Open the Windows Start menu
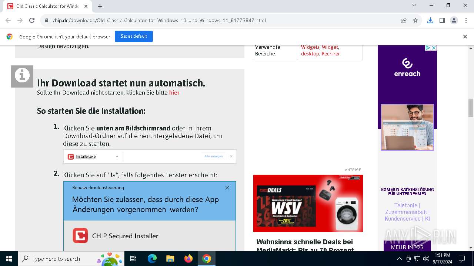This screenshot has width=474, height=266. (9, 259)
